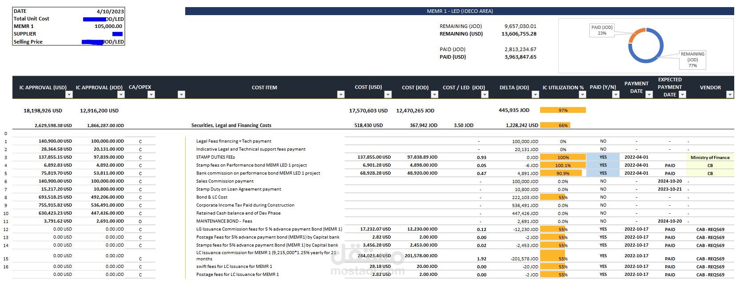This screenshot has height=283, width=736.
Task: Click the Bond & LC Cost item
Action: click(x=211, y=197)
